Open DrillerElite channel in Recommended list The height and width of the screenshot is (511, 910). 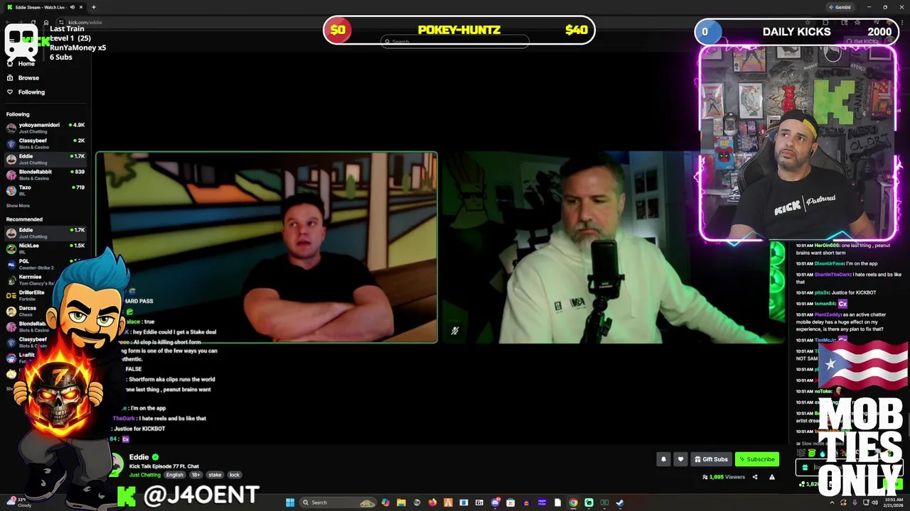(x=45, y=295)
